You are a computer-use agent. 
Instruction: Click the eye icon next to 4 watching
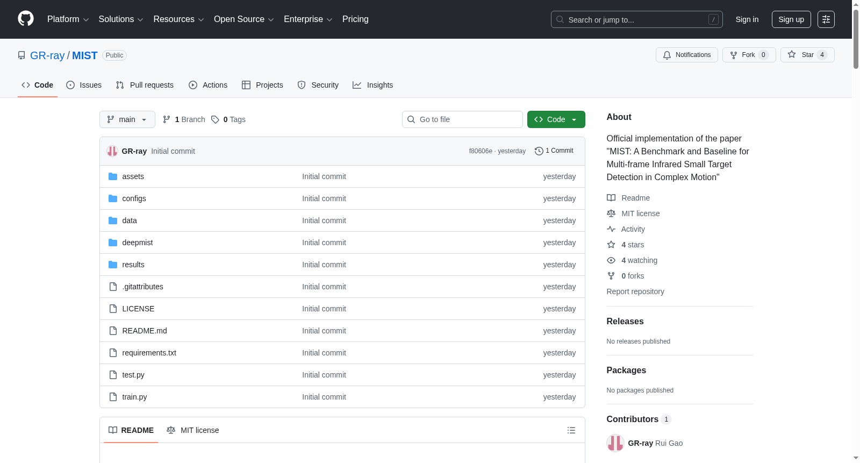[611, 260]
